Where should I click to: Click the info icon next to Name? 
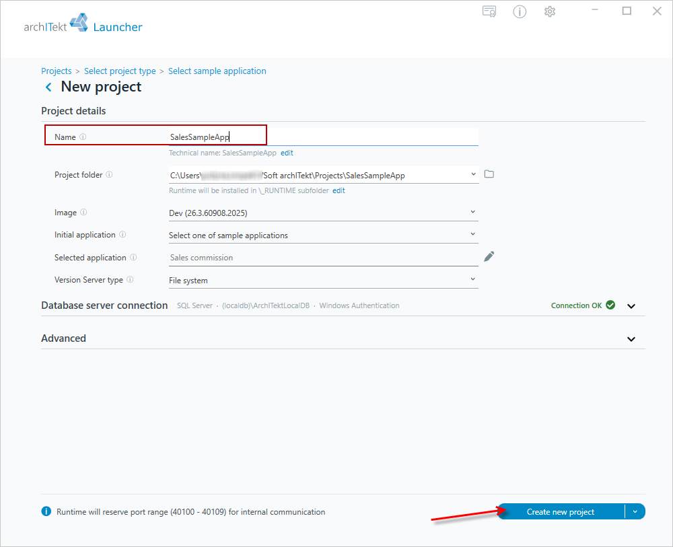coord(83,137)
